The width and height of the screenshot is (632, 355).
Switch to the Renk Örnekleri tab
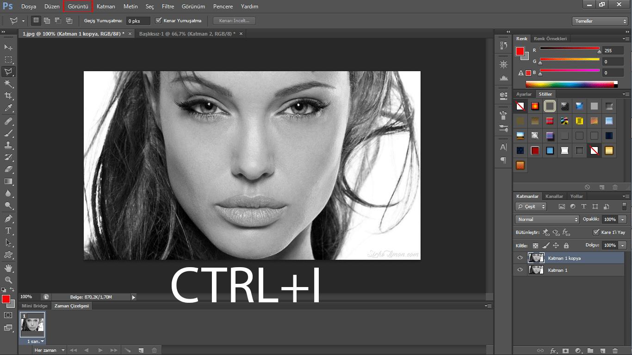(550, 39)
